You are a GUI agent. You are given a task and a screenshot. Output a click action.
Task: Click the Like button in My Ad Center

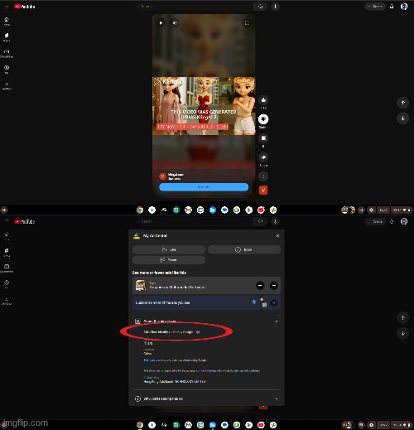169,249
